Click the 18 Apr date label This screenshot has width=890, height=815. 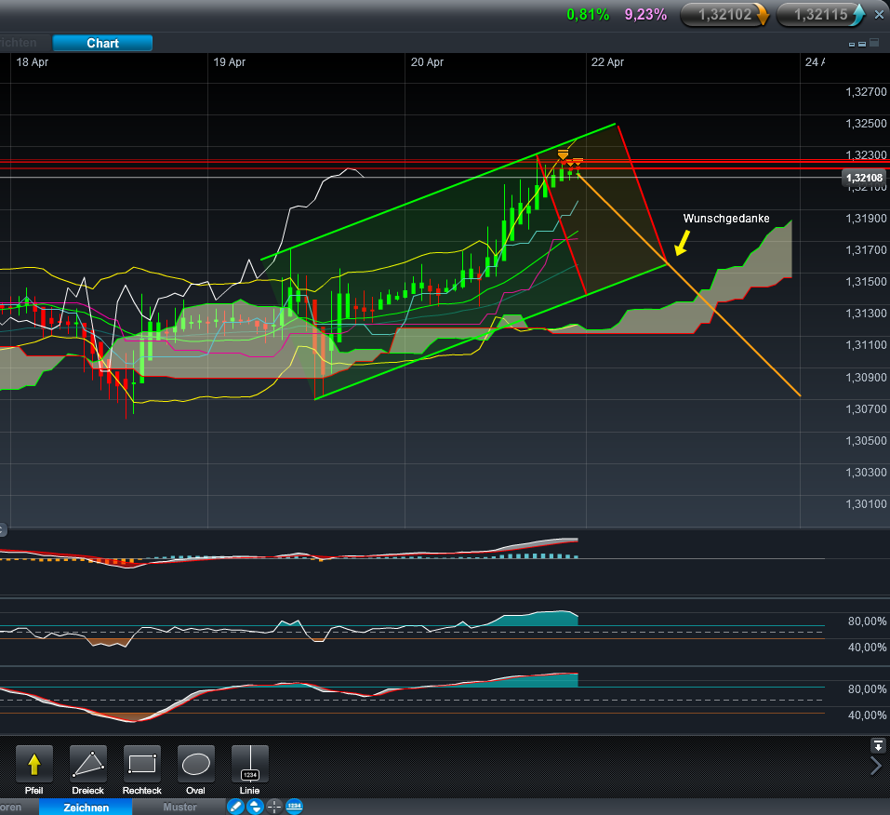point(33,62)
